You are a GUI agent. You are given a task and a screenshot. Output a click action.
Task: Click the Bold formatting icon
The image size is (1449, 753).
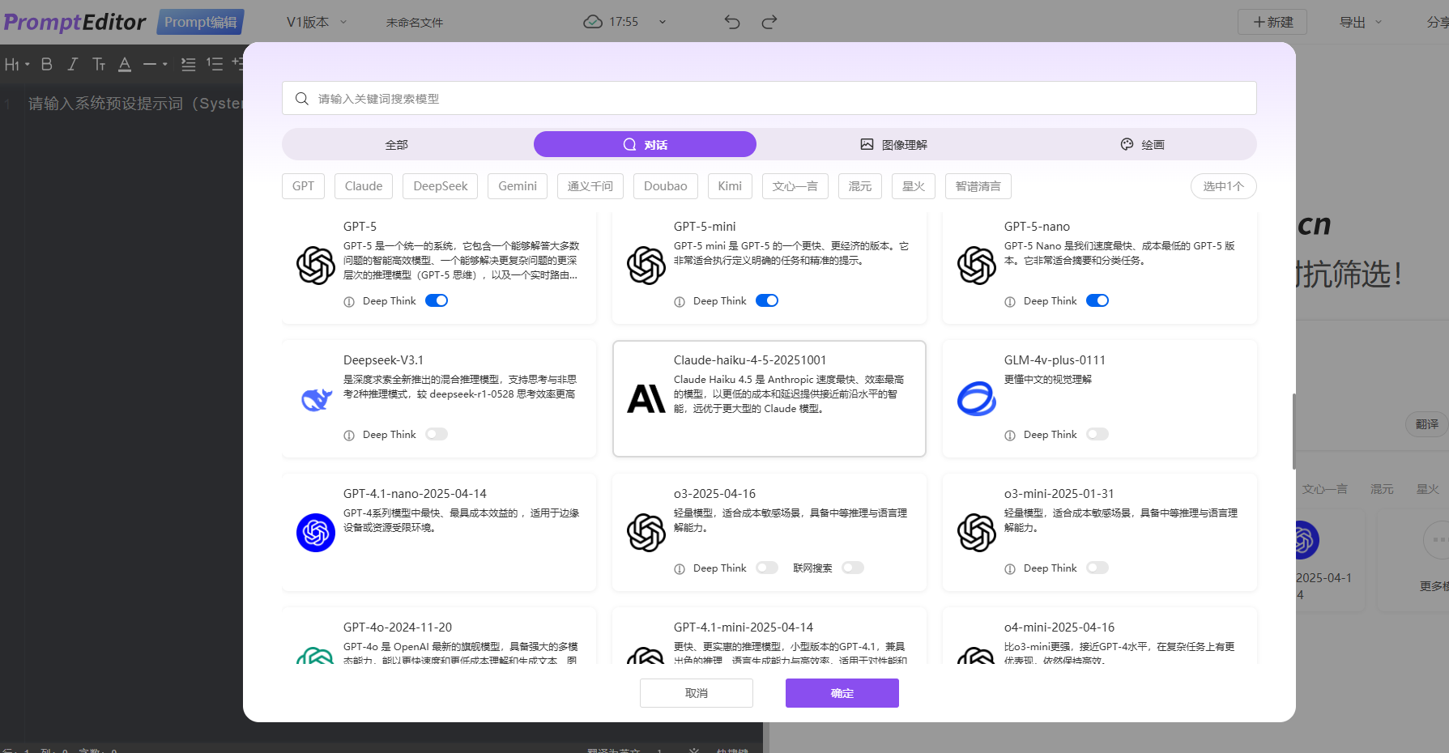[x=47, y=64]
